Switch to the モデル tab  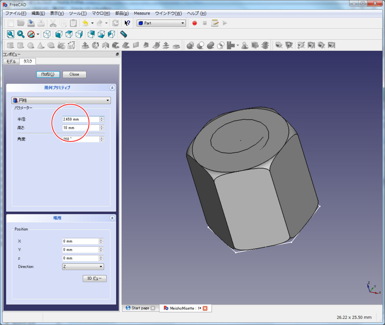coord(11,61)
